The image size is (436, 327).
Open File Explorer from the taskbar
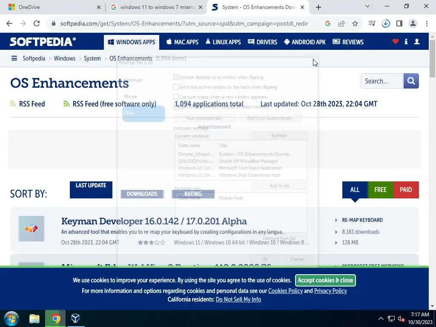click(x=34, y=318)
